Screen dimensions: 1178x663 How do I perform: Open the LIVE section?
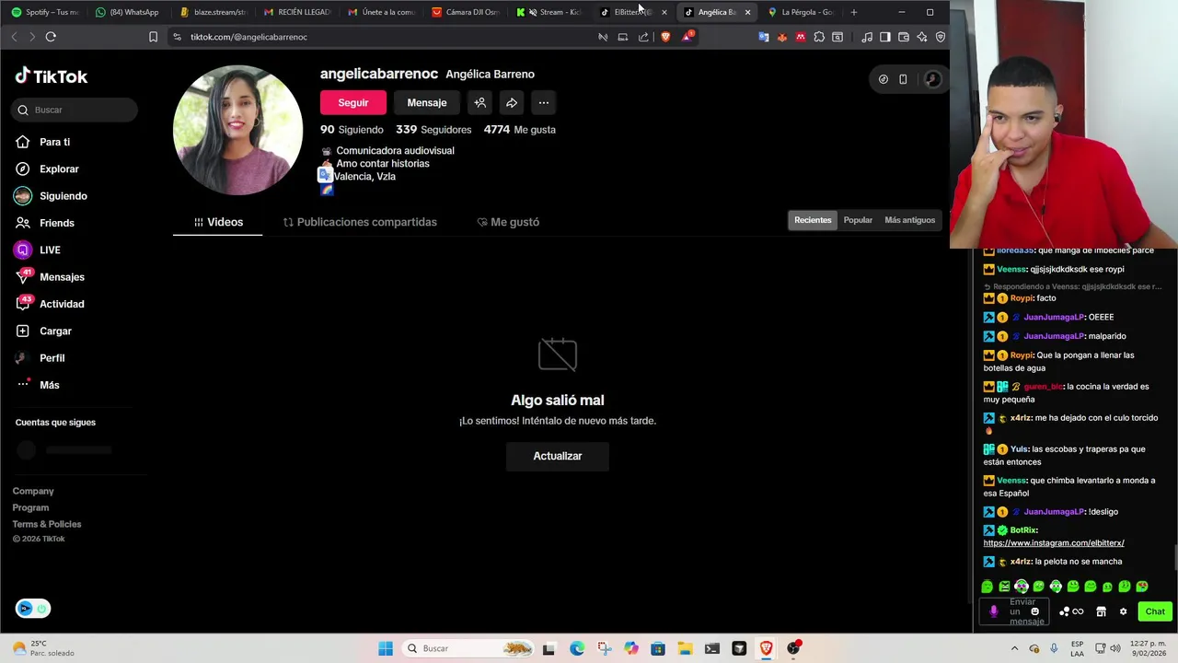(x=38, y=250)
